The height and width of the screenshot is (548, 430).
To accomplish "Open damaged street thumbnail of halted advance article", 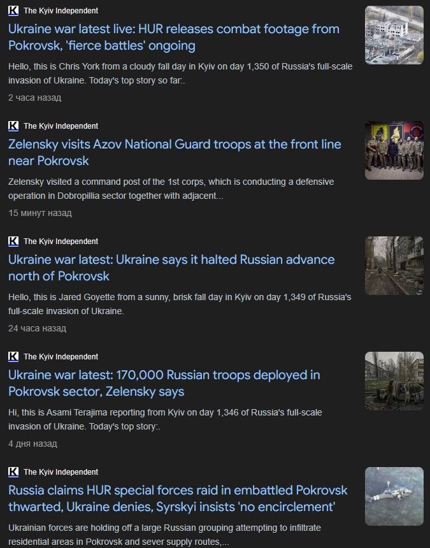I will point(394,266).
